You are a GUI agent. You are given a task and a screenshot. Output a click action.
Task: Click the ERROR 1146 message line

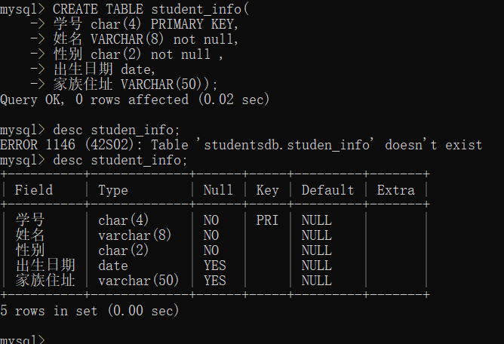[240, 145]
